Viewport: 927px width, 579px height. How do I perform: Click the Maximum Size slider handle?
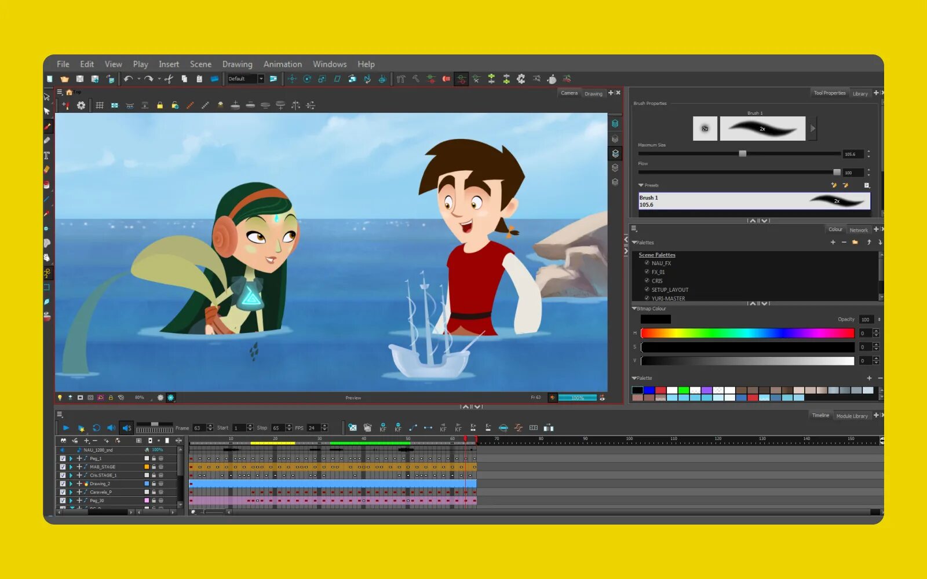[742, 153]
